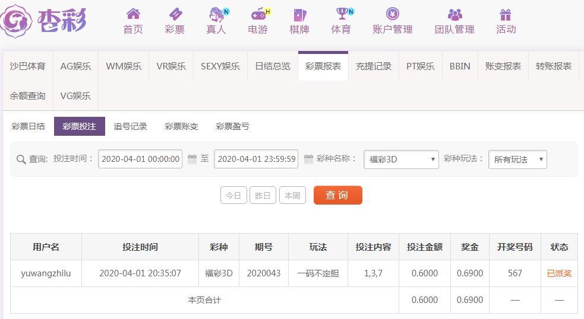Click 本页合计 summary row label
Image resolution: width=584 pixels, height=319 pixels.
pos(204,299)
